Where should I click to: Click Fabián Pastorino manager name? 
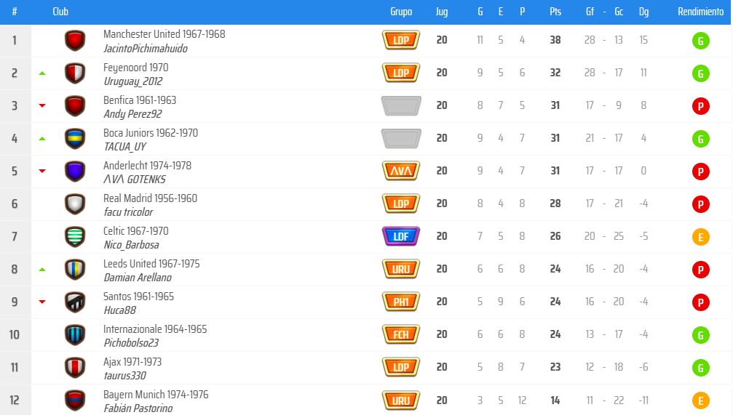coord(138,408)
